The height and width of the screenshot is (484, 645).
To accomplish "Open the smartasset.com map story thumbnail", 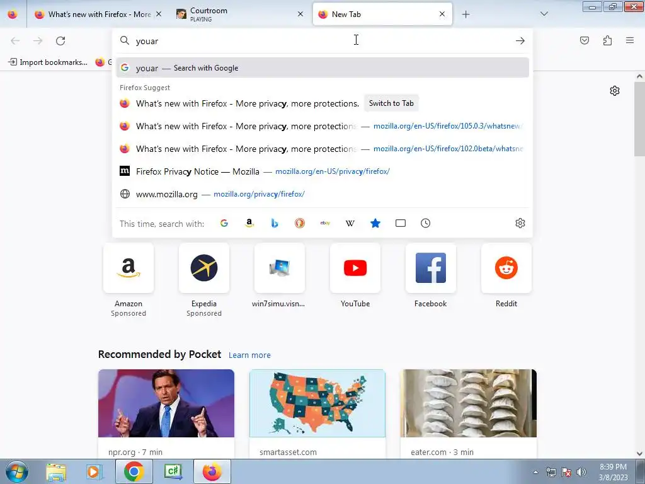I will tap(317, 403).
